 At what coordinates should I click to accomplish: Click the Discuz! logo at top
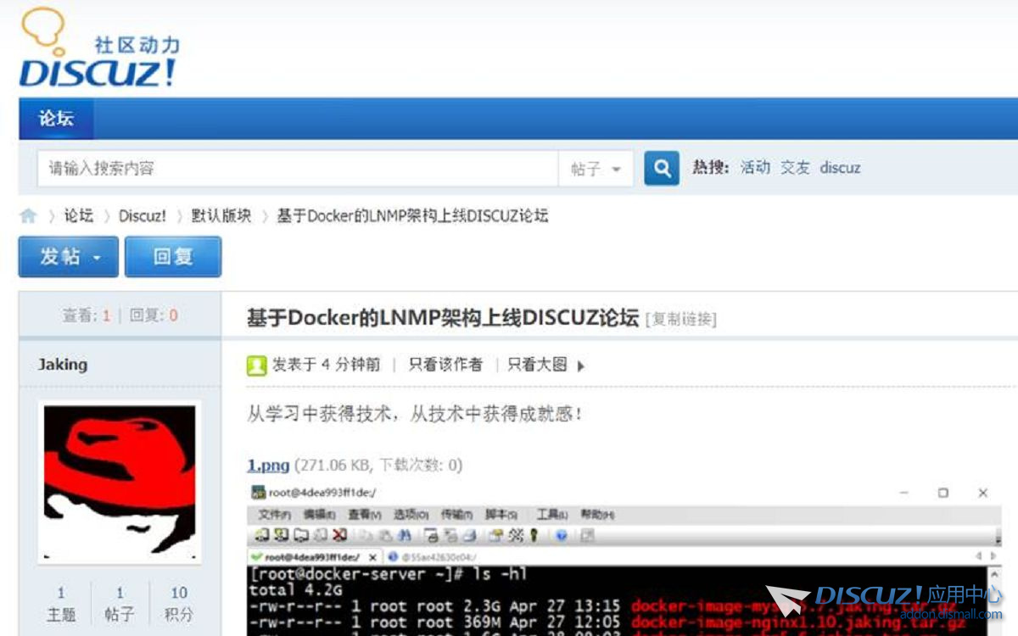[x=98, y=51]
